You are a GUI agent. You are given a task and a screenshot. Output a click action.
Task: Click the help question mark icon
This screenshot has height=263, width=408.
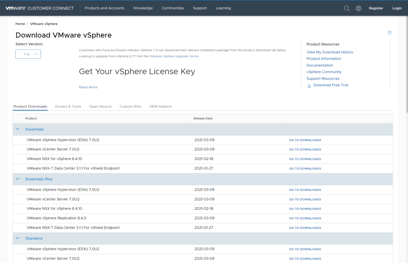(390, 33)
